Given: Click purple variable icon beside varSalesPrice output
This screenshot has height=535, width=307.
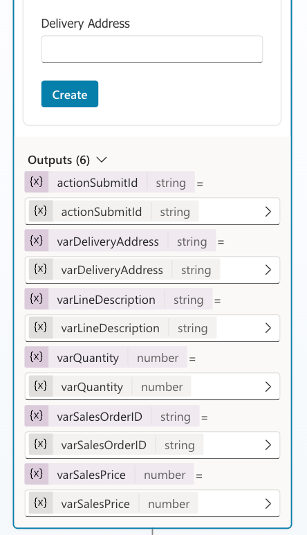Looking at the screenshot, I should [37, 474].
